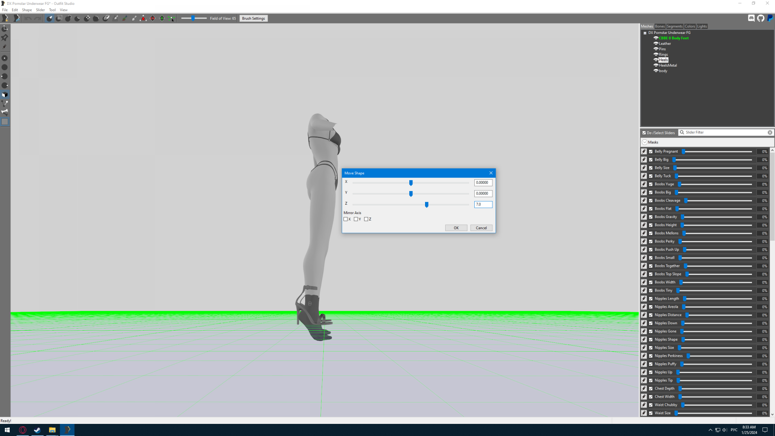Select the Smooth brush tool

tap(96, 18)
